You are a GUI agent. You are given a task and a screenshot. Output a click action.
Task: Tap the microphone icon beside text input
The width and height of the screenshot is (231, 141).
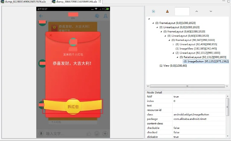click(42, 134)
